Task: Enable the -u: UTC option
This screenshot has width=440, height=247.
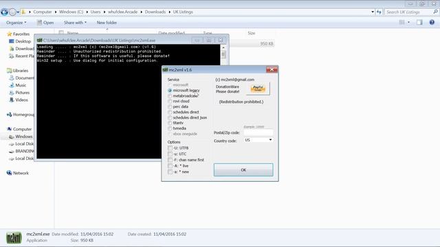Action: tap(170, 154)
